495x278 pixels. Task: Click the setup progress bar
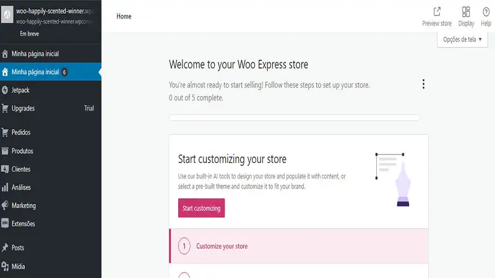pos(294,117)
